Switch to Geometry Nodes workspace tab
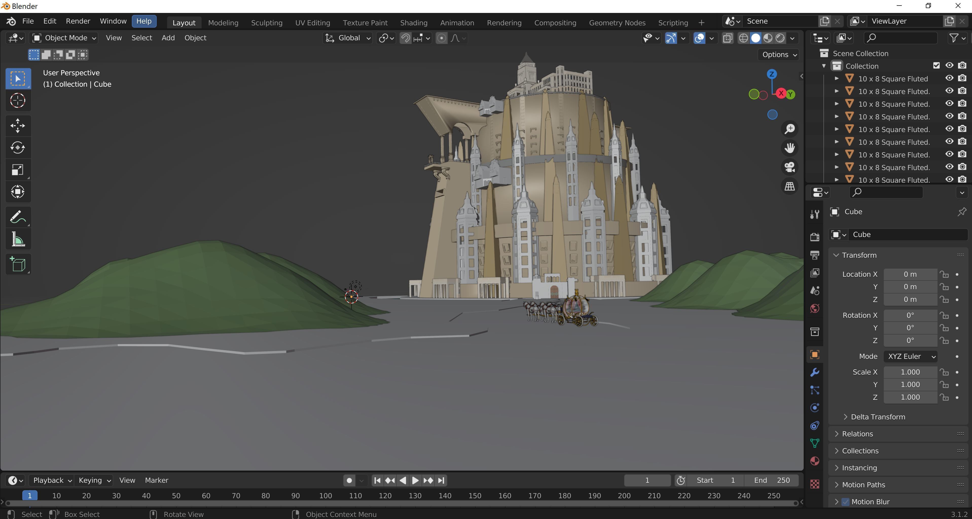The width and height of the screenshot is (972, 519). (617, 23)
